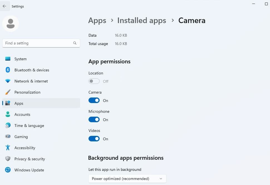
Task: Open Accounts settings page
Action: [x=22, y=114]
